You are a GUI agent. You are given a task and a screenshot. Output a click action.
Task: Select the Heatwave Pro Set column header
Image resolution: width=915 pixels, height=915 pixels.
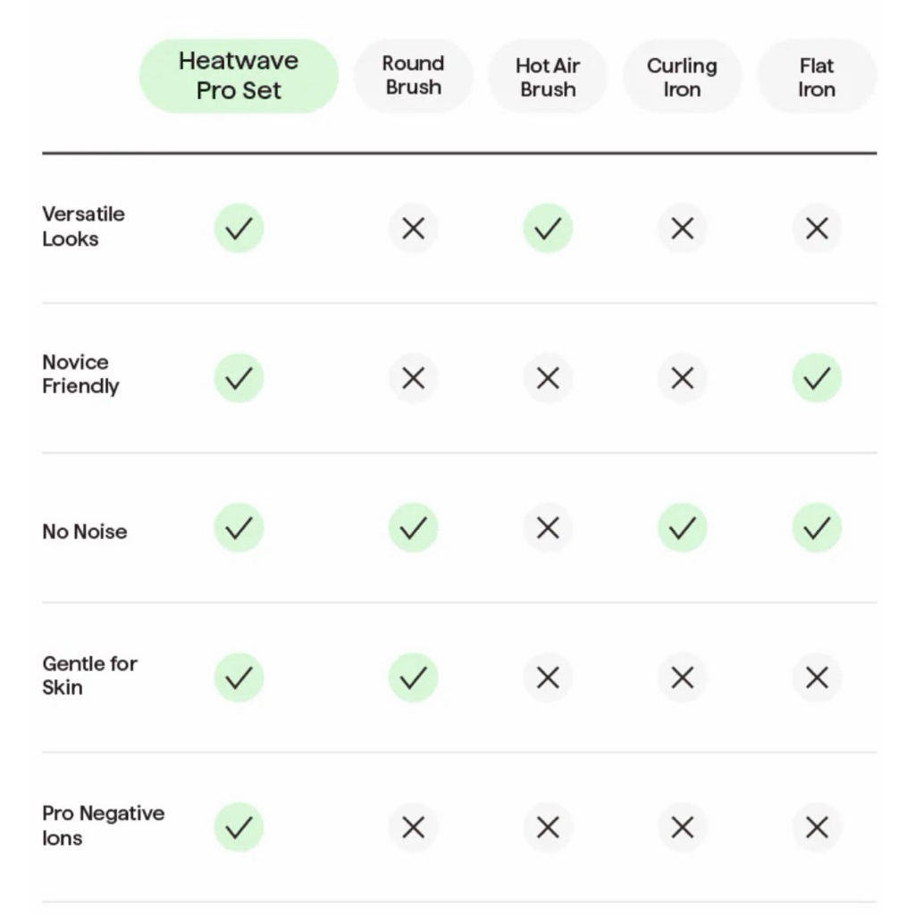pos(239,76)
